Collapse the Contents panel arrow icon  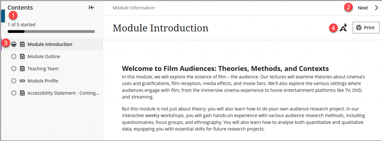(x=91, y=7)
